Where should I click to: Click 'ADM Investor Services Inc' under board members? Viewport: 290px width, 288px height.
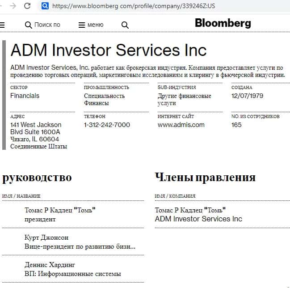coord(198,219)
